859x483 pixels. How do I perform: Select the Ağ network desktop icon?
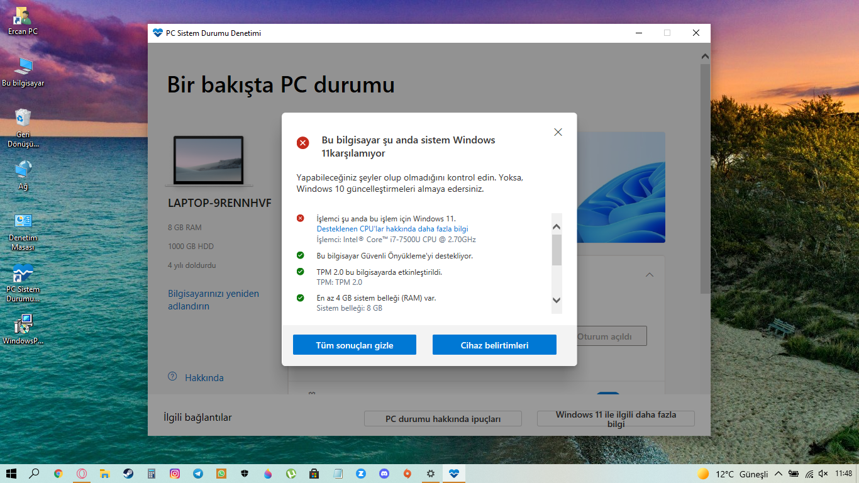[x=23, y=175]
